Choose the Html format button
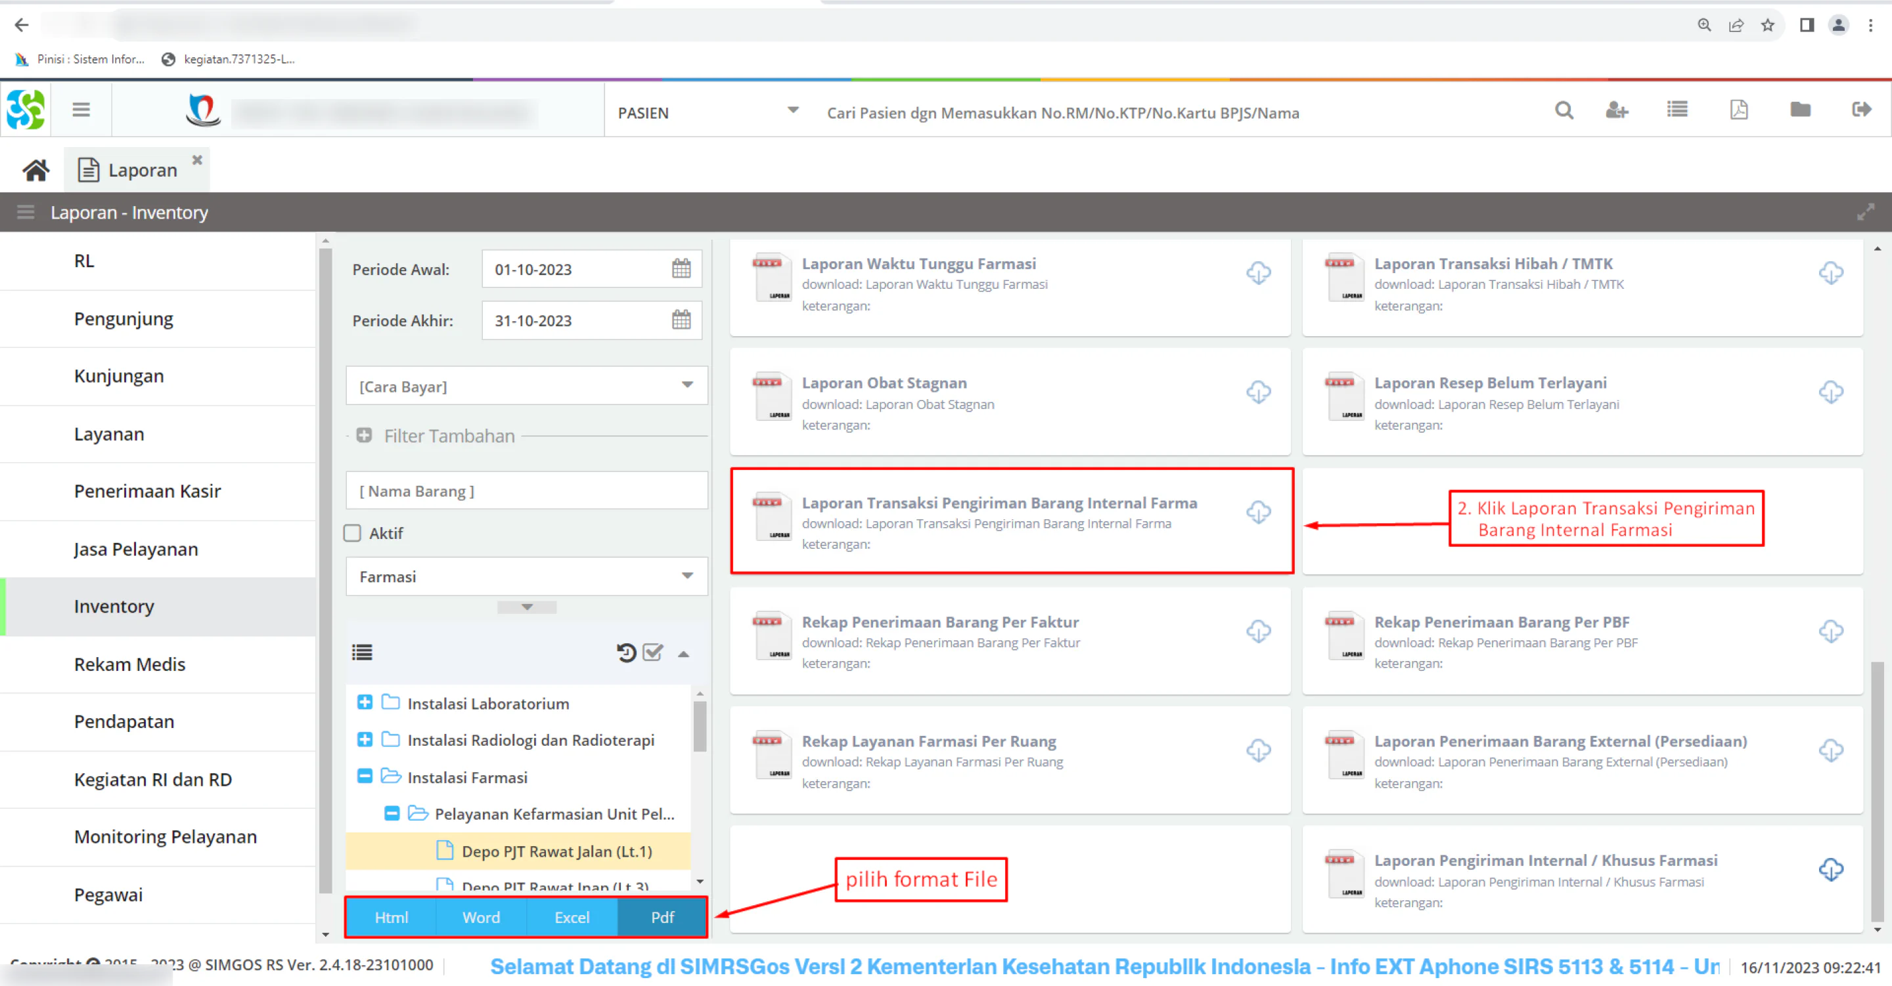Image resolution: width=1892 pixels, height=986 pixels. [x=392, y=918]
